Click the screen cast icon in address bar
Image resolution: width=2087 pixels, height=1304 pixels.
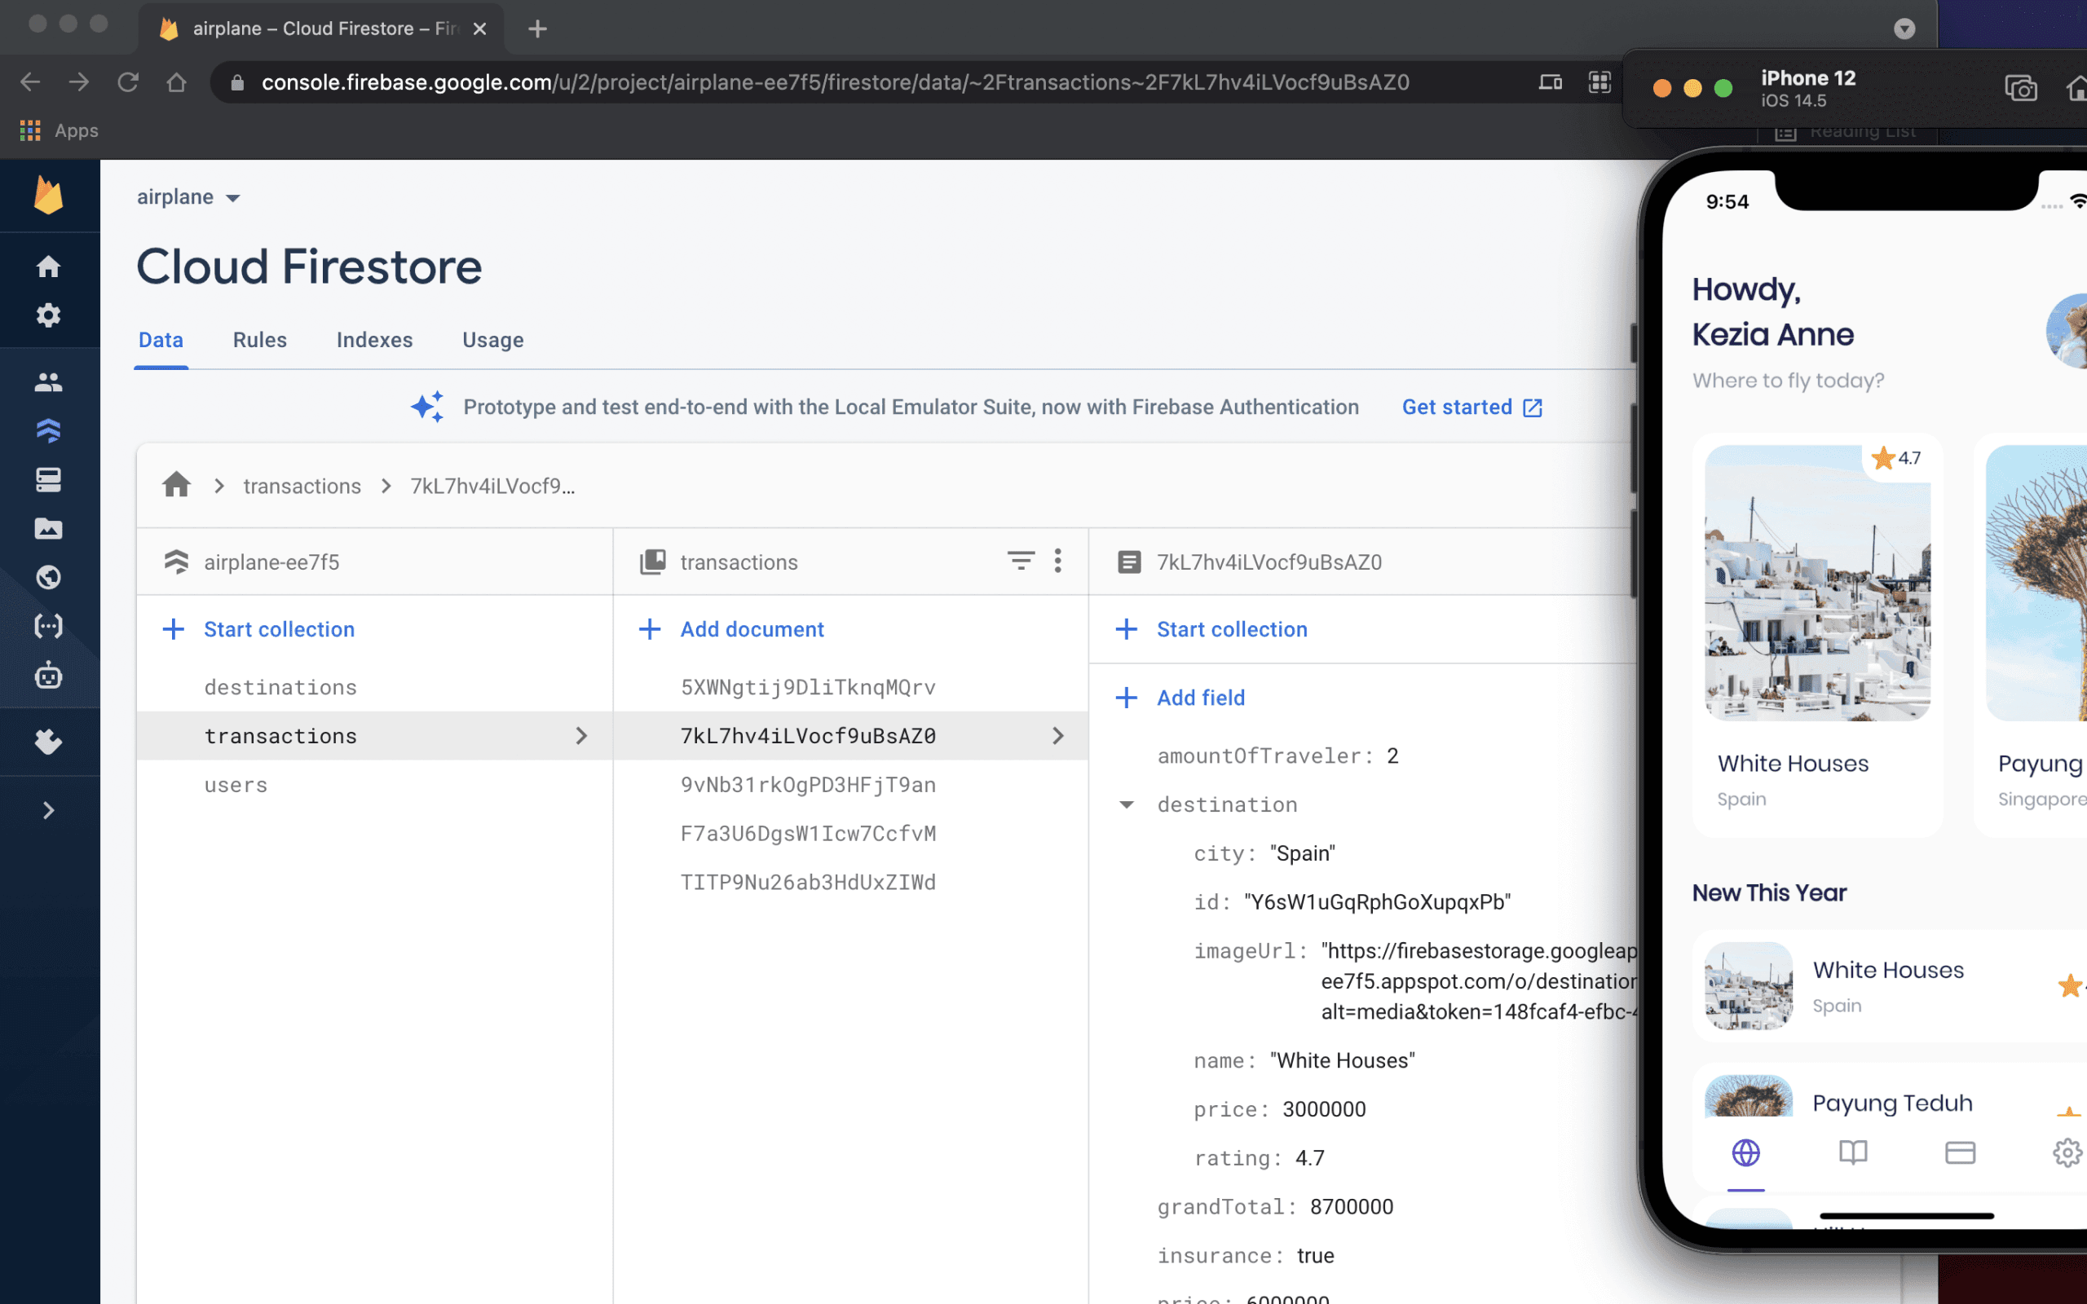click(1550, 82)
